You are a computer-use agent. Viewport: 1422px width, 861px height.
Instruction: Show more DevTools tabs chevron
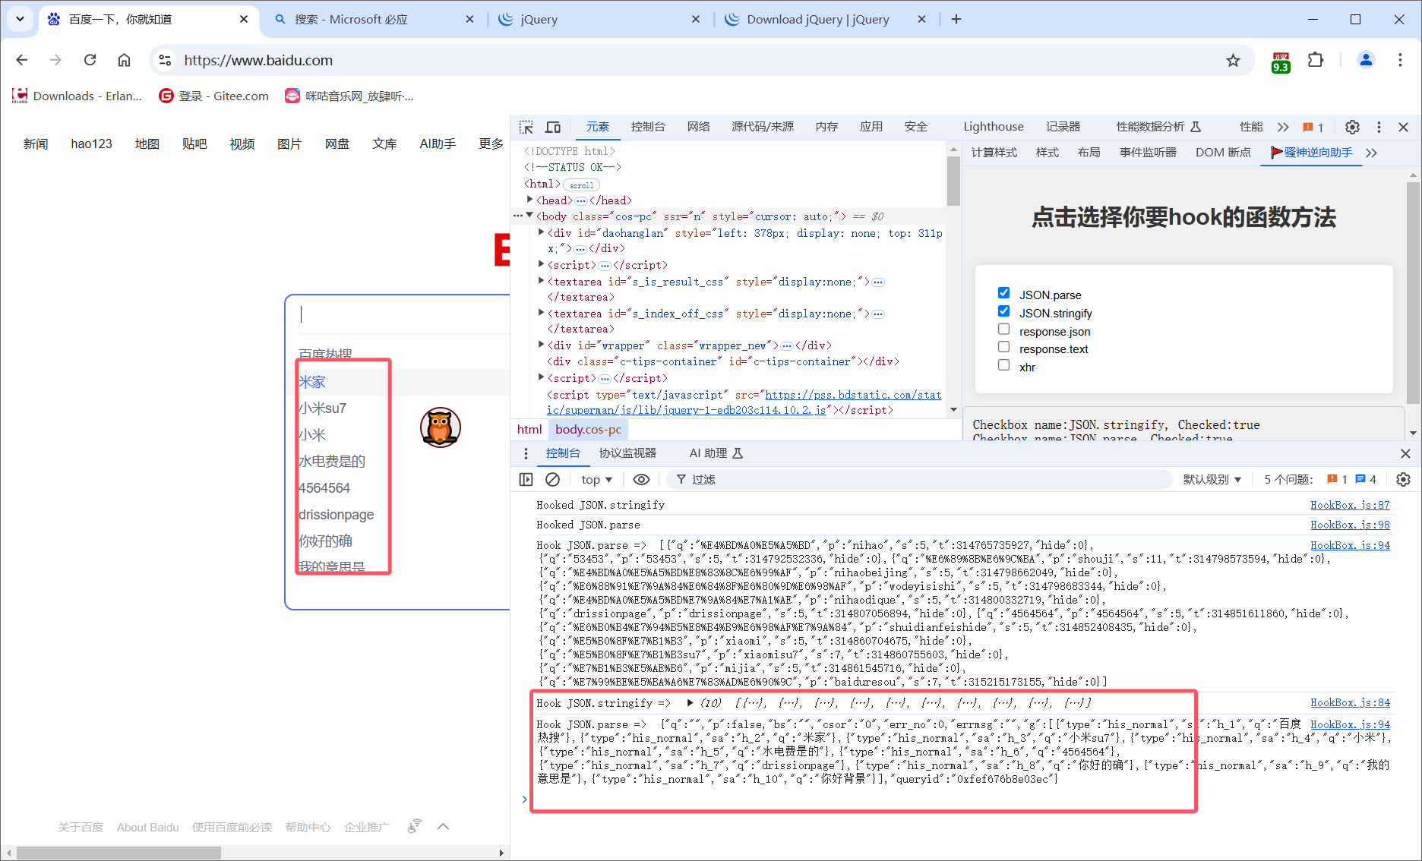[x=1283, y=127]
